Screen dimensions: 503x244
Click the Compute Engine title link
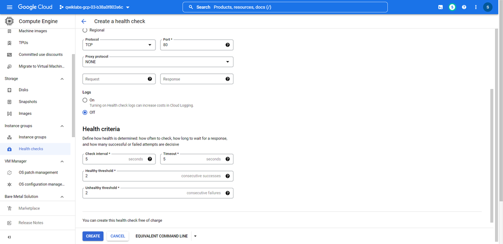coord(38,21)
